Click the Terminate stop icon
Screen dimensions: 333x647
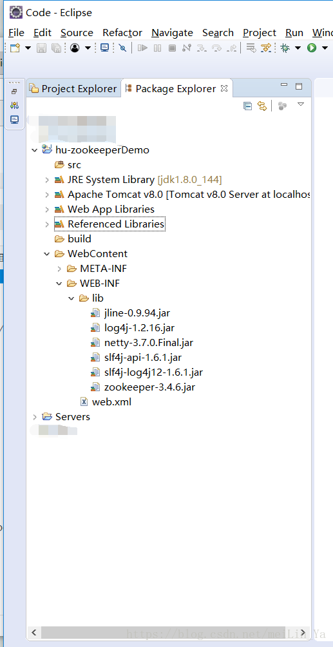(x=172, y=48)
